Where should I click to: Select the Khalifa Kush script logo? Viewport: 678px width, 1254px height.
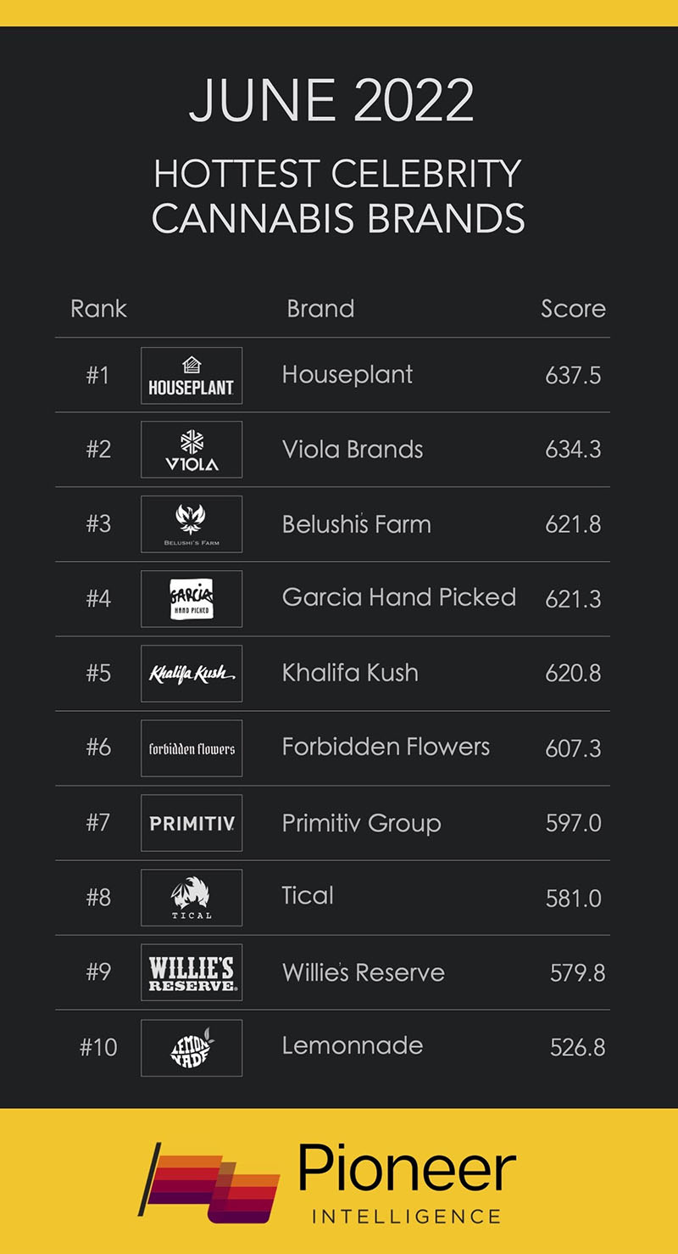192,674
